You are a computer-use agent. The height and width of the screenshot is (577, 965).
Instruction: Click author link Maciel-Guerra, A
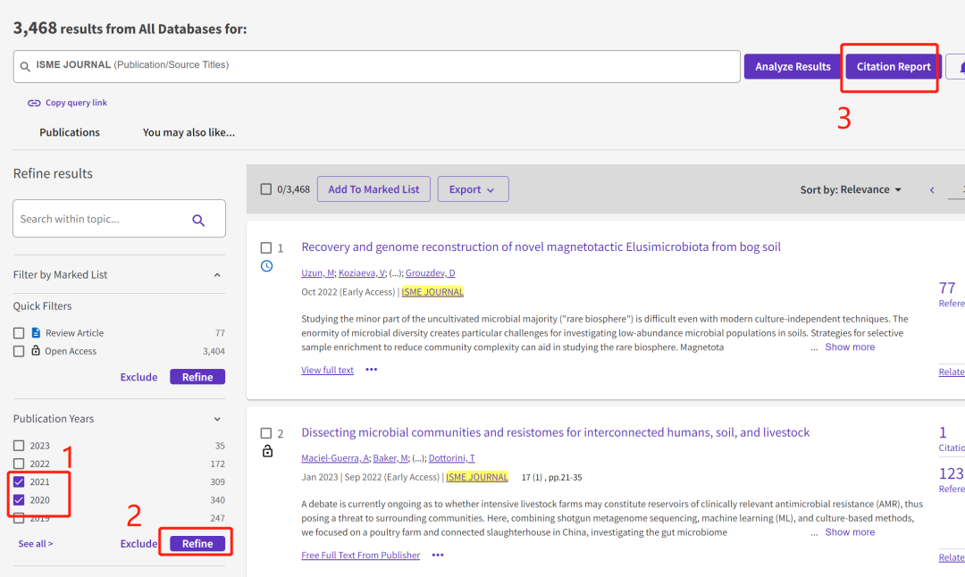click(335, 457)
